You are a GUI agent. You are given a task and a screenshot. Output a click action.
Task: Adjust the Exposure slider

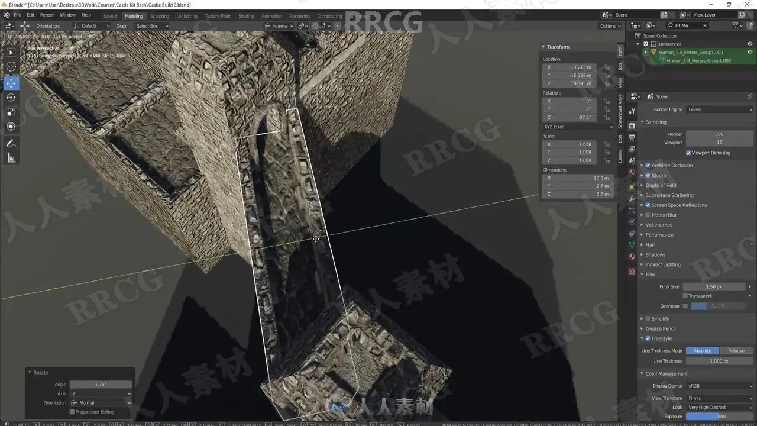720,417
